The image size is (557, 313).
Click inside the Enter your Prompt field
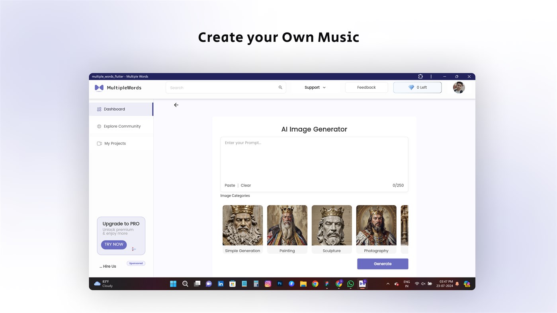click(x=314, y=159)
